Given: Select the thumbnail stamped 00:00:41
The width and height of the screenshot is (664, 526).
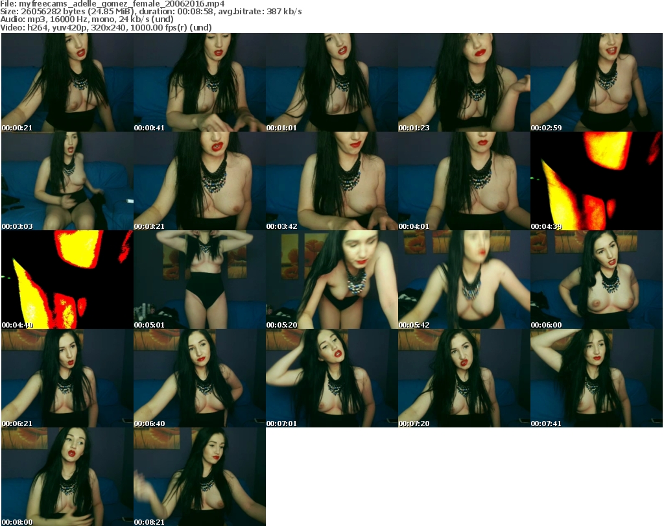Looking at the screenshot, I should point(200,82).
